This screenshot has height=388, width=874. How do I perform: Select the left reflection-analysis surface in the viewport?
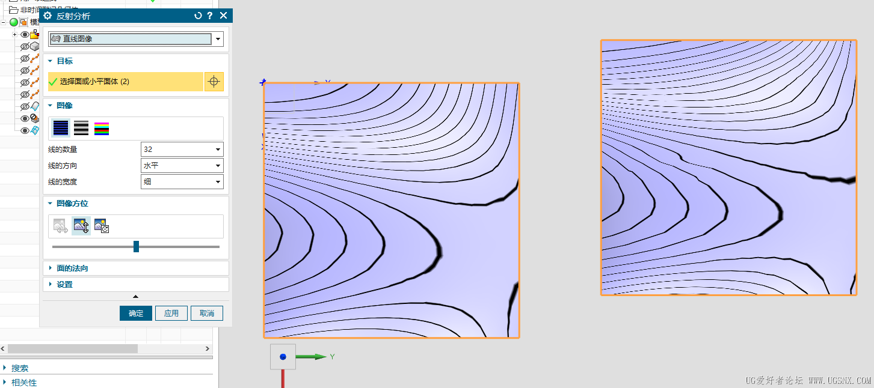(391, 210)
